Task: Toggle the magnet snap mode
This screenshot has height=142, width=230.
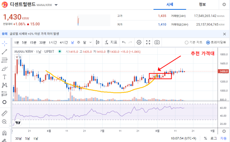Action: coord(4,133)
